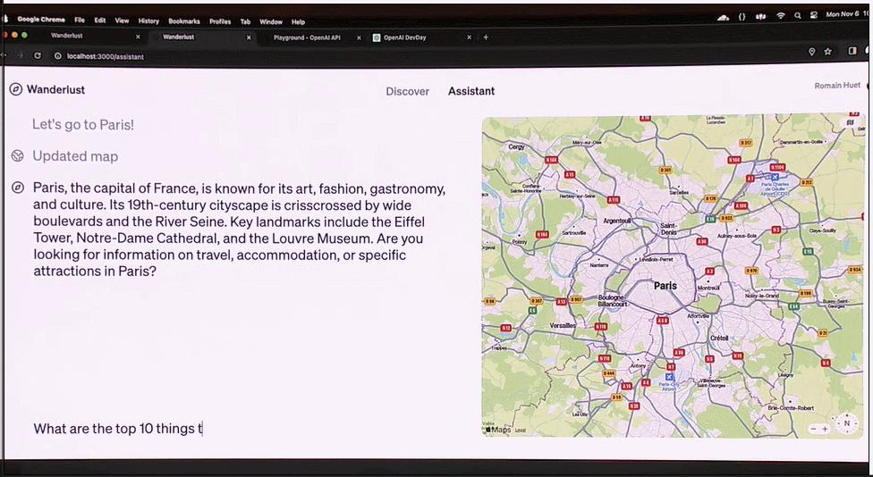The width and height of the screenshot is (873, 477).
Task: Switch to Playground - OpenAI API tab
Action: [x=307, y=38]
